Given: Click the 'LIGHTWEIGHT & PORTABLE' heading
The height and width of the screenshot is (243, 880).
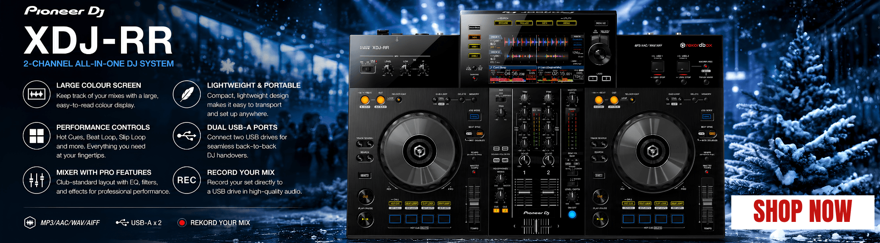Looking at the screenshot, I should 254,85.
